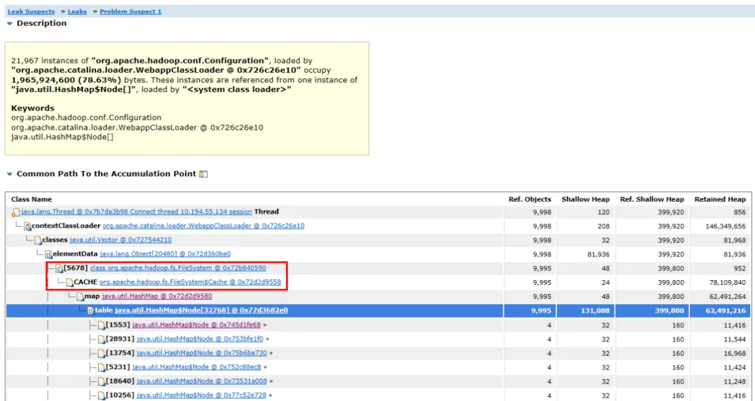Viewport: 755px width, 401px height.
Task: Expand the » arrow after node [13754]
Action: pos(271,353)
